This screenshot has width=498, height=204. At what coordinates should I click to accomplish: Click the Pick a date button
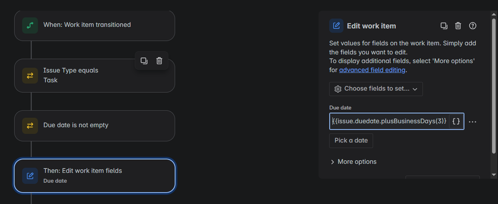351,141
